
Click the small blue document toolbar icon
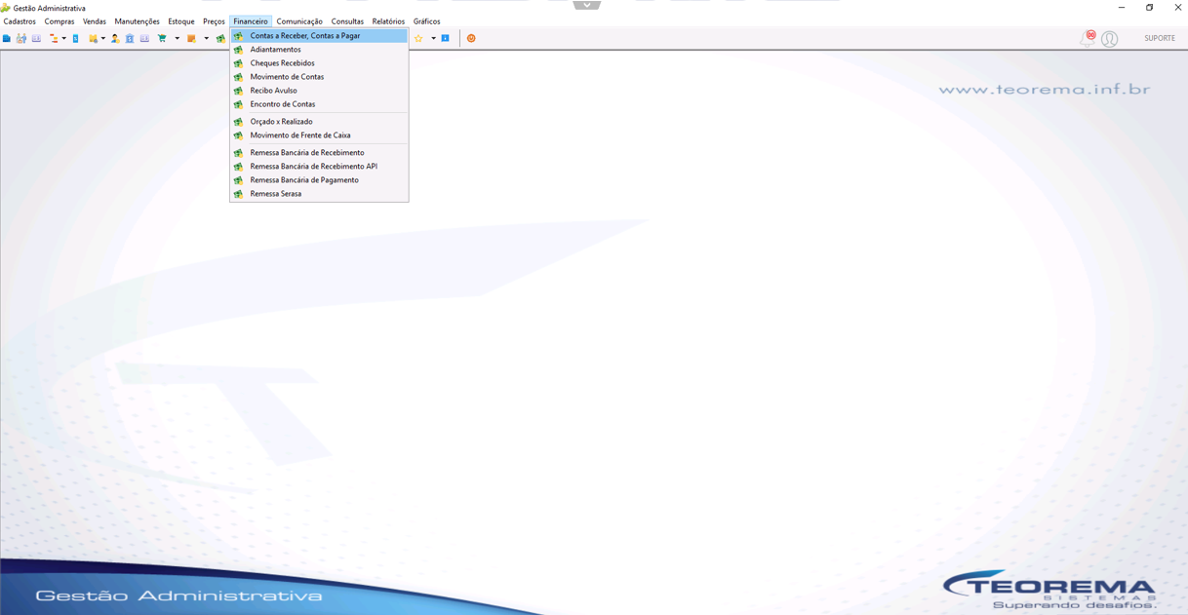pos(75,38)
